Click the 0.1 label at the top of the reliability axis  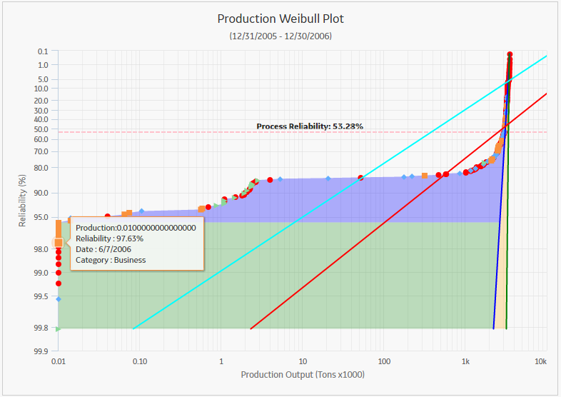pyautogui.click(x=43, y=51)
